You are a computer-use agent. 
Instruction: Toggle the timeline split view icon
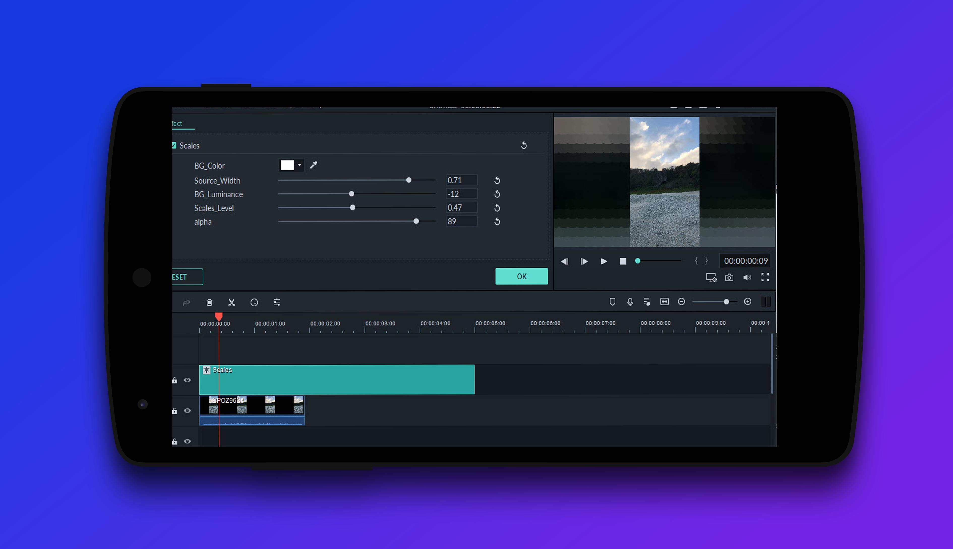pyautogui.click(x=766, y=302)
